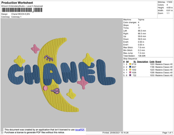This screenshot has width=174, height=135.
Task: Select the 'Colorway 1' value
Action: click(x=16, y=17)
